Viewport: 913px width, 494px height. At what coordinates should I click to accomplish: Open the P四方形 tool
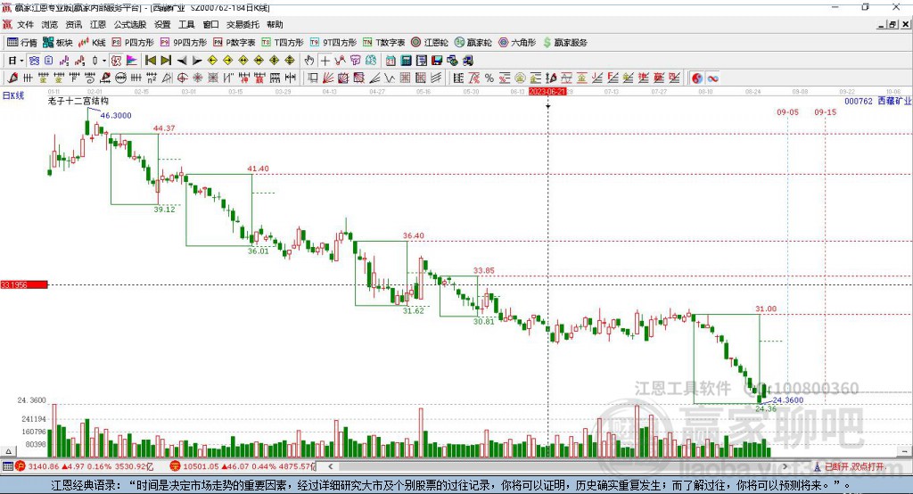133,43
